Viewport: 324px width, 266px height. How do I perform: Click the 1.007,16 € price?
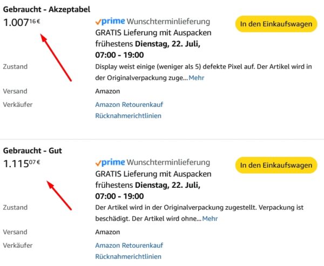click(x=23, y=23)
